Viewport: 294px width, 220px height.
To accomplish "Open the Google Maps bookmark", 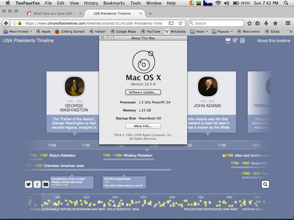I will pos(123,32).
